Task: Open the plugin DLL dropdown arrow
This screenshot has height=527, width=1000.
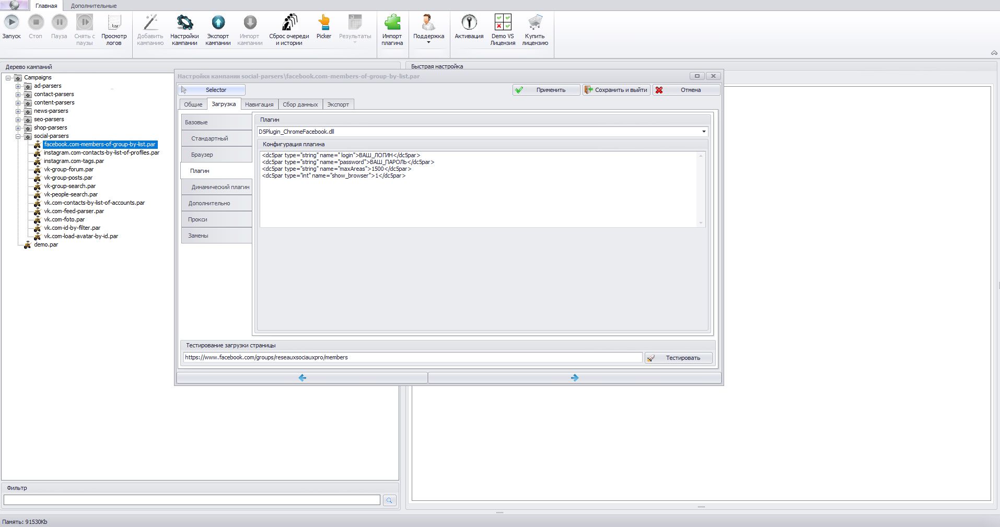Action: (704, 132)
